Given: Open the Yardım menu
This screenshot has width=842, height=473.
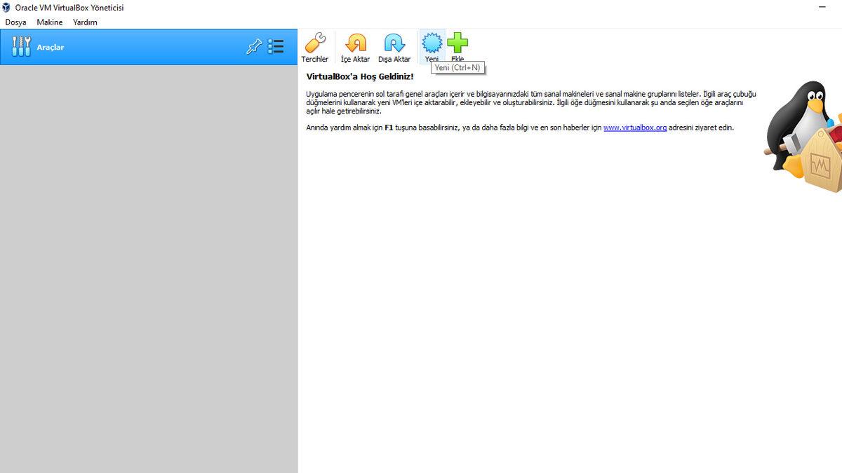Looking at the screenshot, I should point(85,22).
